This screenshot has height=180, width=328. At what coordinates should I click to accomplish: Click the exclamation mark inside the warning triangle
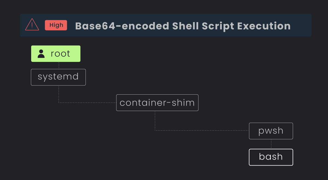click(32, 25)
